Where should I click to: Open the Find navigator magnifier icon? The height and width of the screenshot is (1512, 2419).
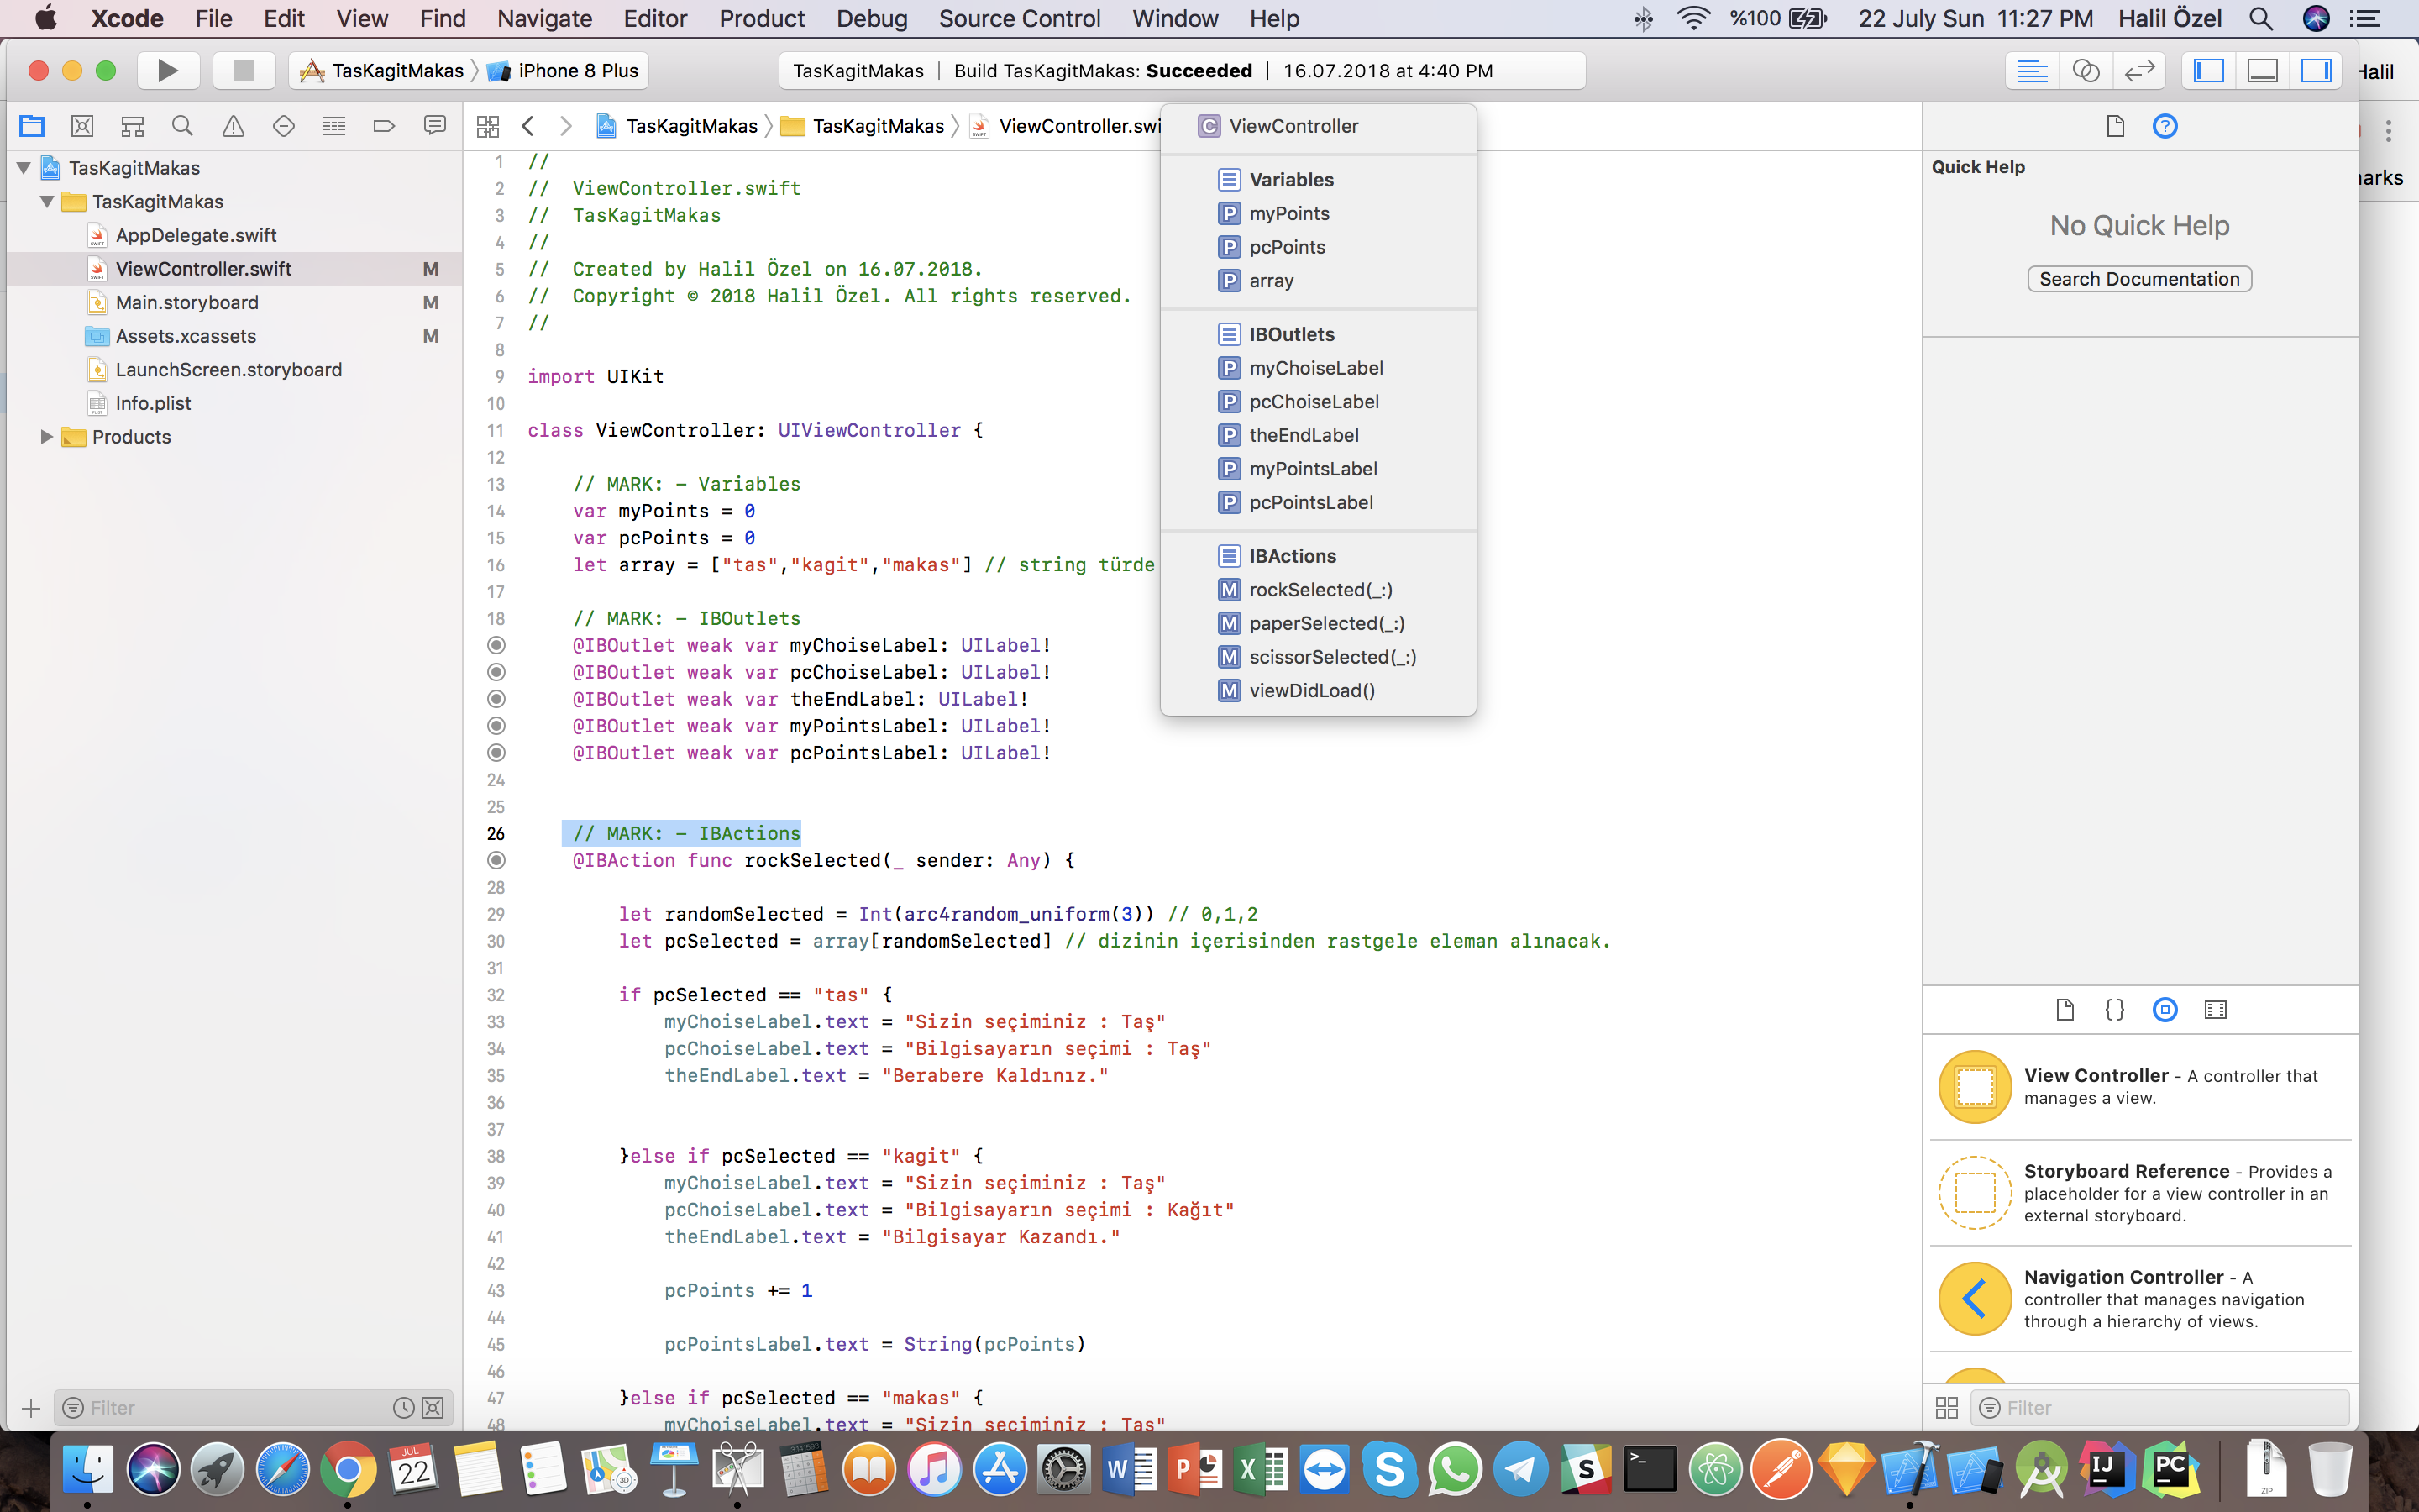[182, 126]
